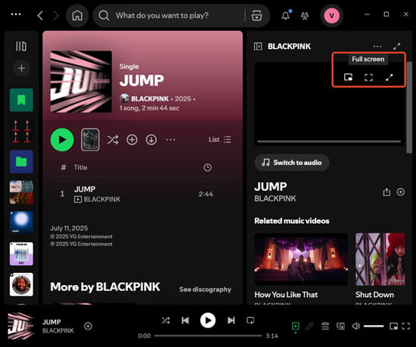Save JUMP single to Your Library

(x=132, y=140)
